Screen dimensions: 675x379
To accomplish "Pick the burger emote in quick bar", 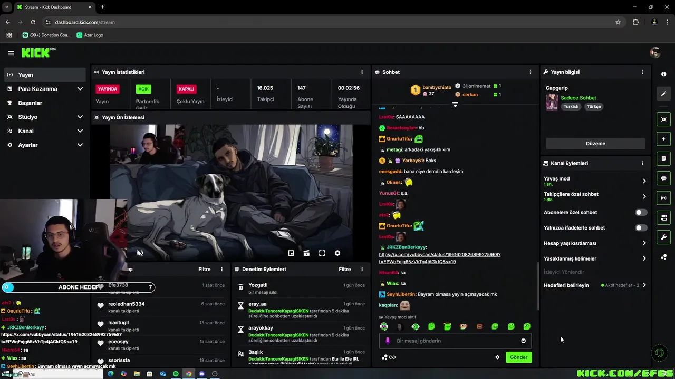I will click(x=464, y=327).
